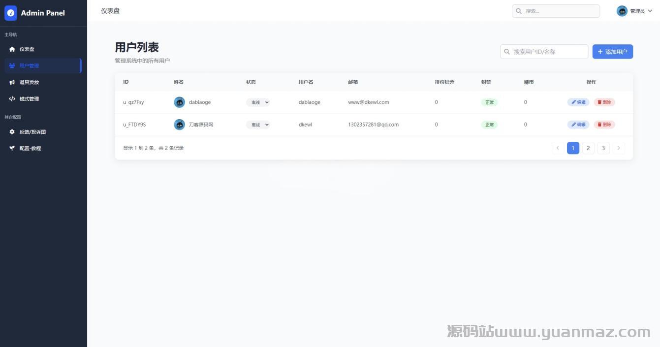660x347 pixels.
Task: Click the next page arrow in pagination
Action: click(619, 148)
